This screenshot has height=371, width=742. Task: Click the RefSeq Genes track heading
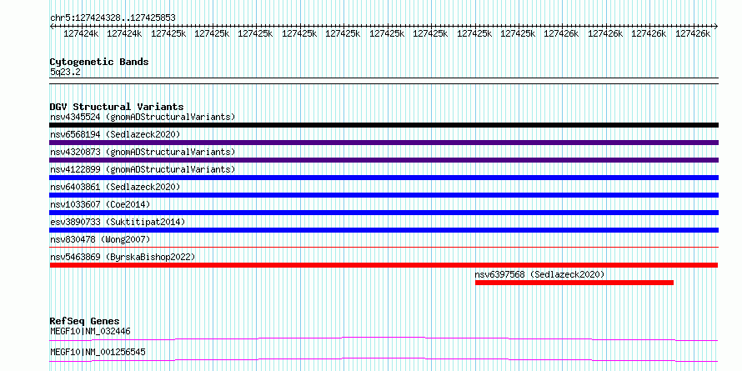point(84,321)
